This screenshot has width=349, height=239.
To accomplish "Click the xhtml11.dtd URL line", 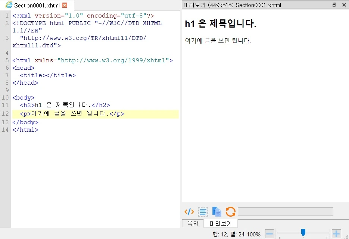I will click(80, 42).
